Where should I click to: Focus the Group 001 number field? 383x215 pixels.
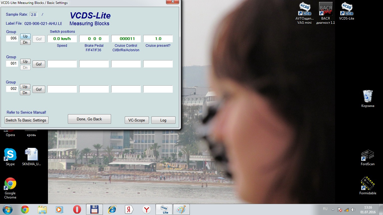click(x=12, y=64)
